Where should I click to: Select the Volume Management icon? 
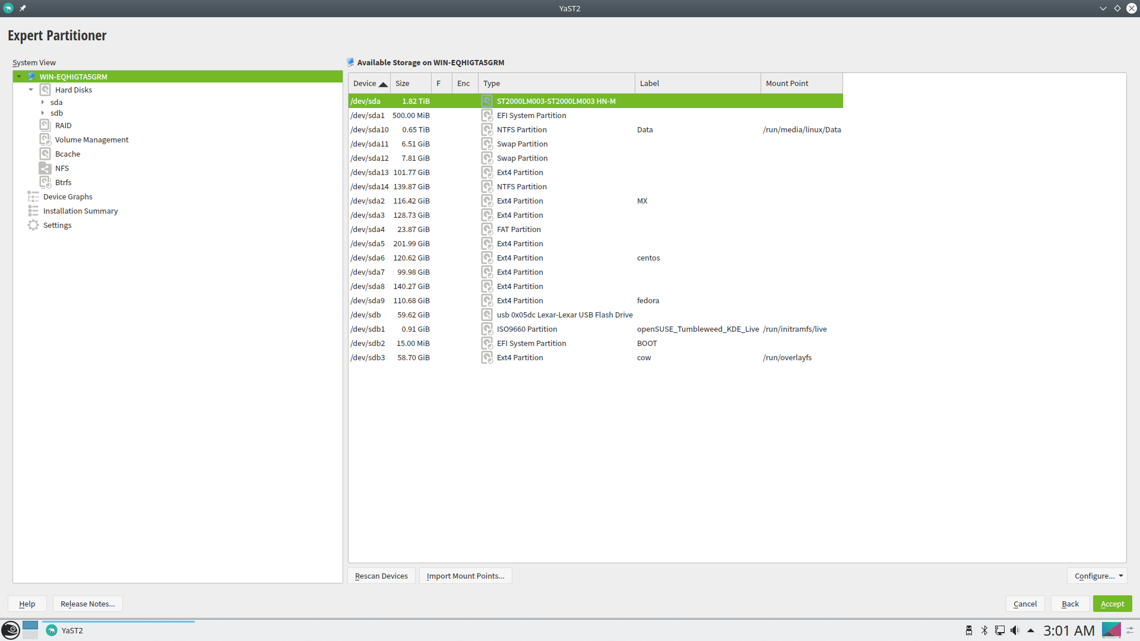click(x=45, y=139)
